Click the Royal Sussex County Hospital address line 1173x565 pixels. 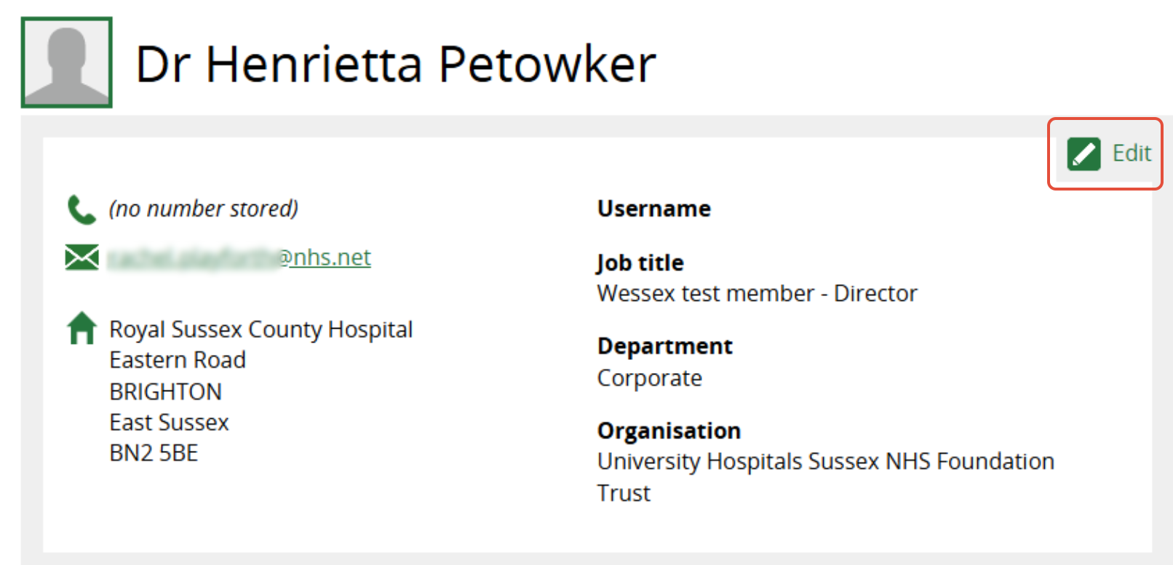click(x=261, y=329)
